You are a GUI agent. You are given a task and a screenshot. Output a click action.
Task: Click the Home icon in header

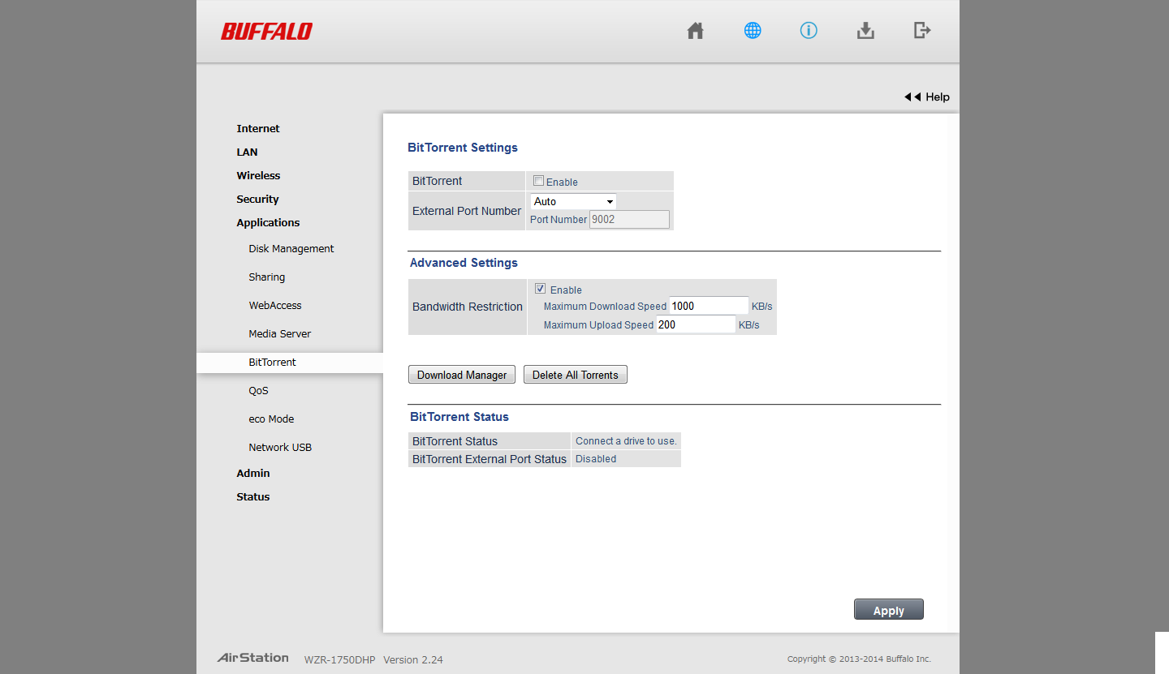(x=695, y=31)
